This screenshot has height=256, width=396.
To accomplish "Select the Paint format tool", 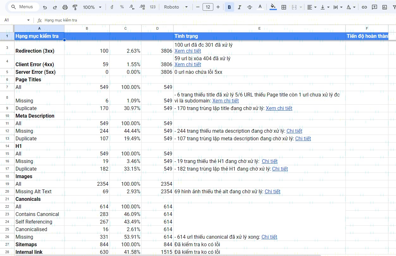I will point(75,7).
